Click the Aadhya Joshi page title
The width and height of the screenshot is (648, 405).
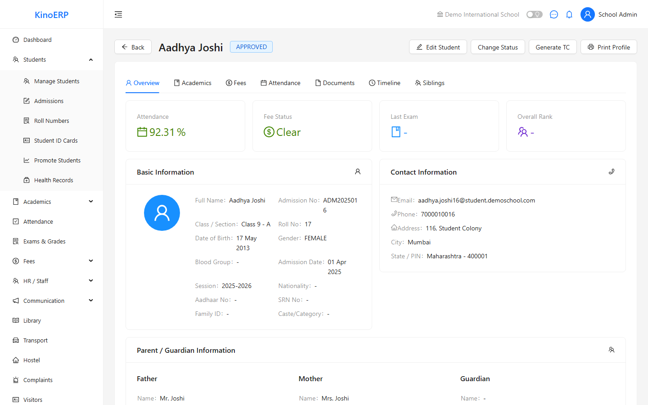(191, 47)
